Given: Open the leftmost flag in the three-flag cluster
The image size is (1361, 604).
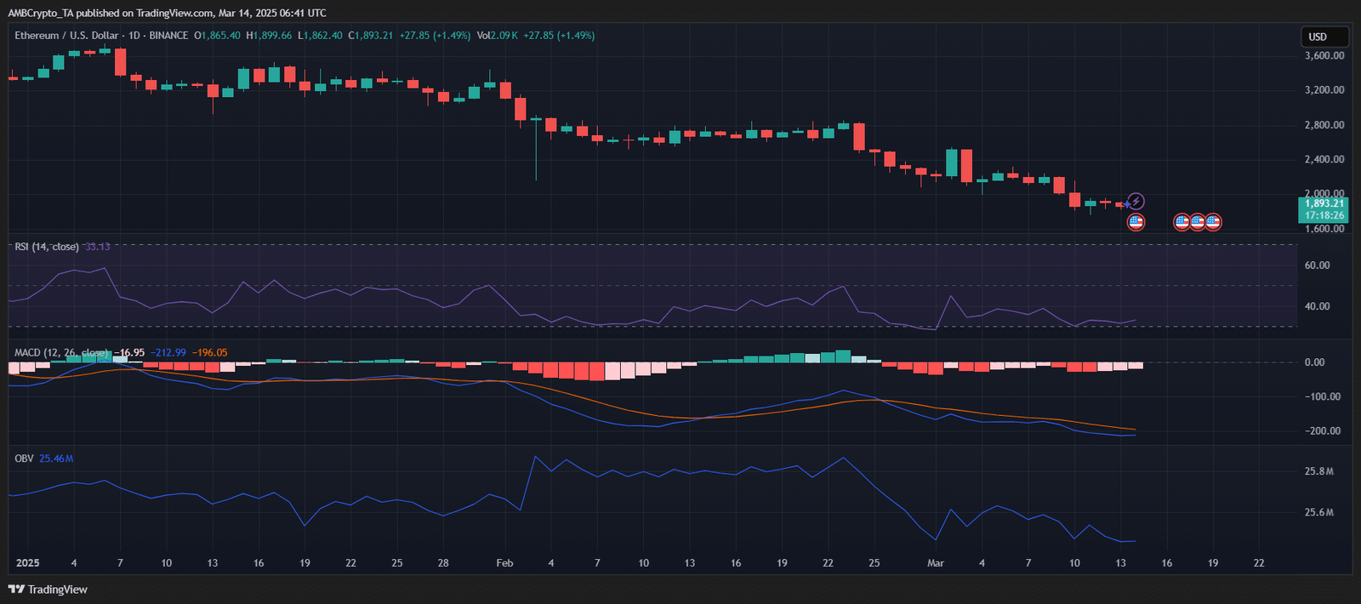Looking at the screenshot, I should coord(1182,222).
